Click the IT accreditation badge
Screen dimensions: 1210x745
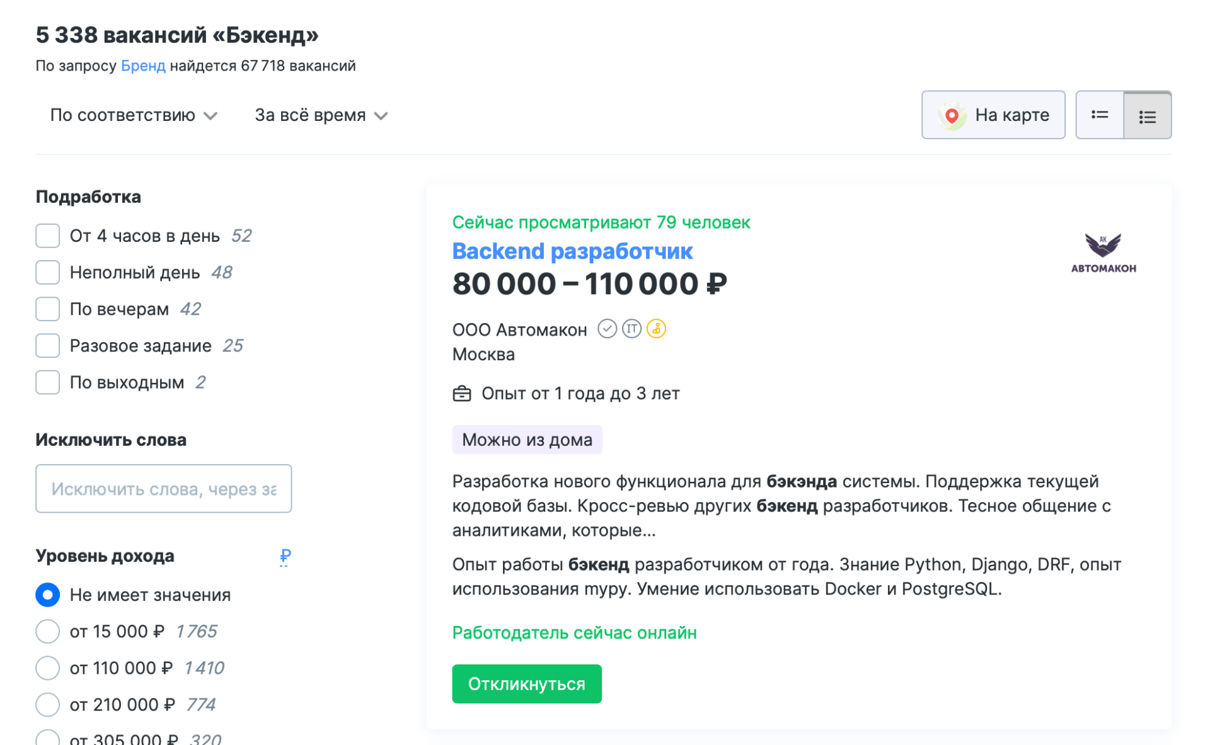tap(631, 328)
